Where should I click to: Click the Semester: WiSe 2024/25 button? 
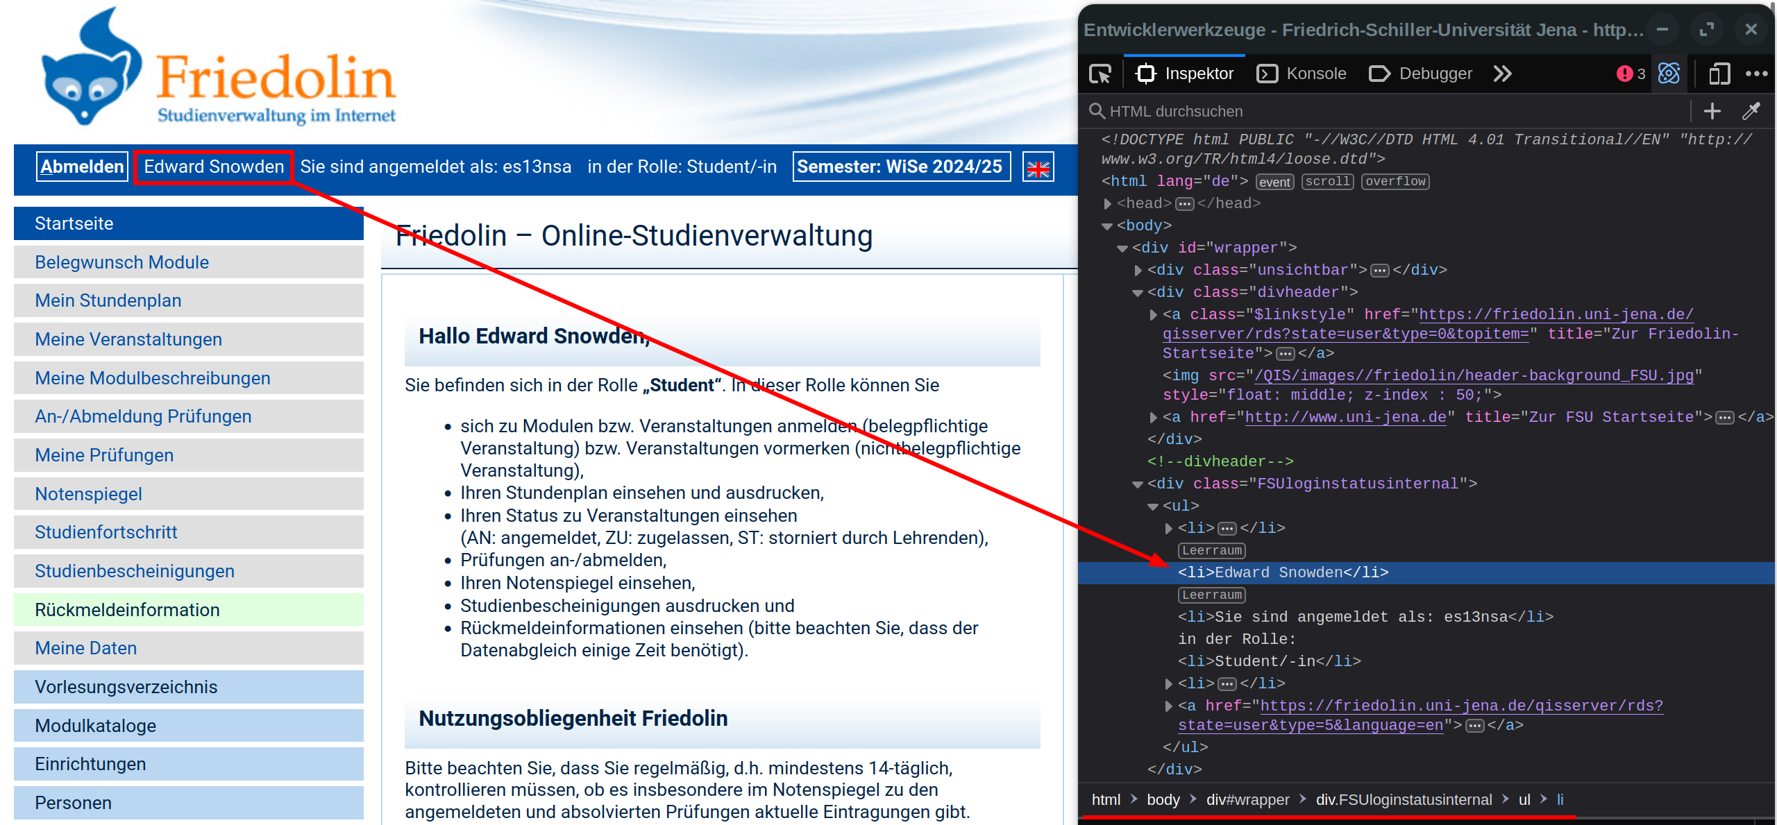click(x=901, y=167)
